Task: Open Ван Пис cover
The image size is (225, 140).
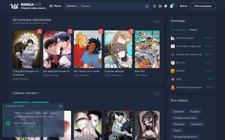Action: 147,49
